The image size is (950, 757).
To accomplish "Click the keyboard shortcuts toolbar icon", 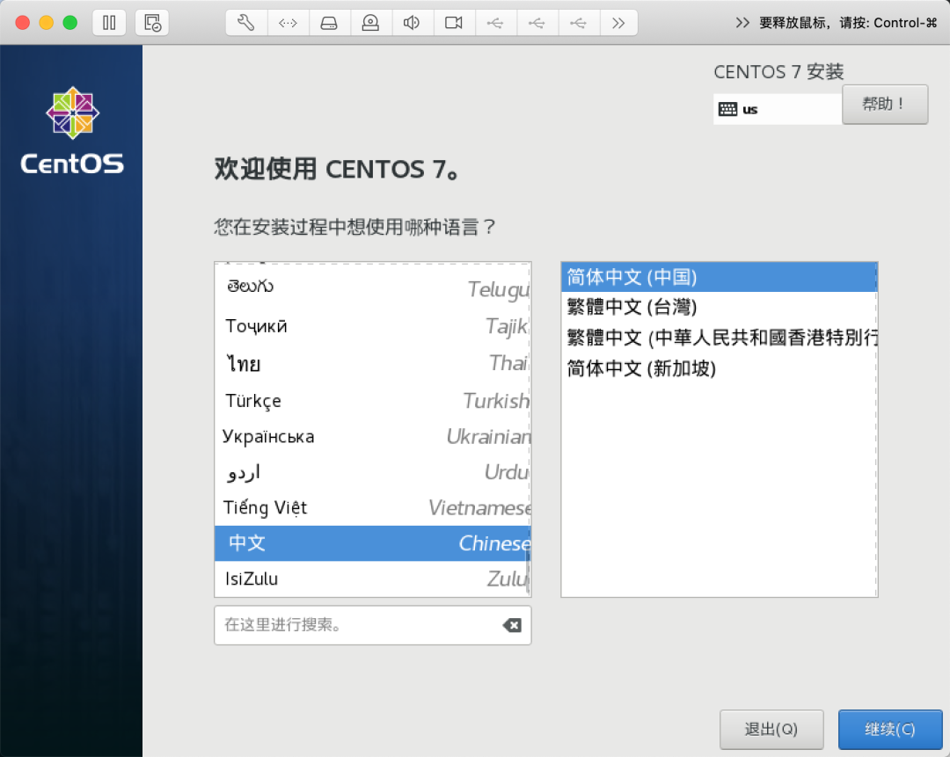I will pos(288,22).
